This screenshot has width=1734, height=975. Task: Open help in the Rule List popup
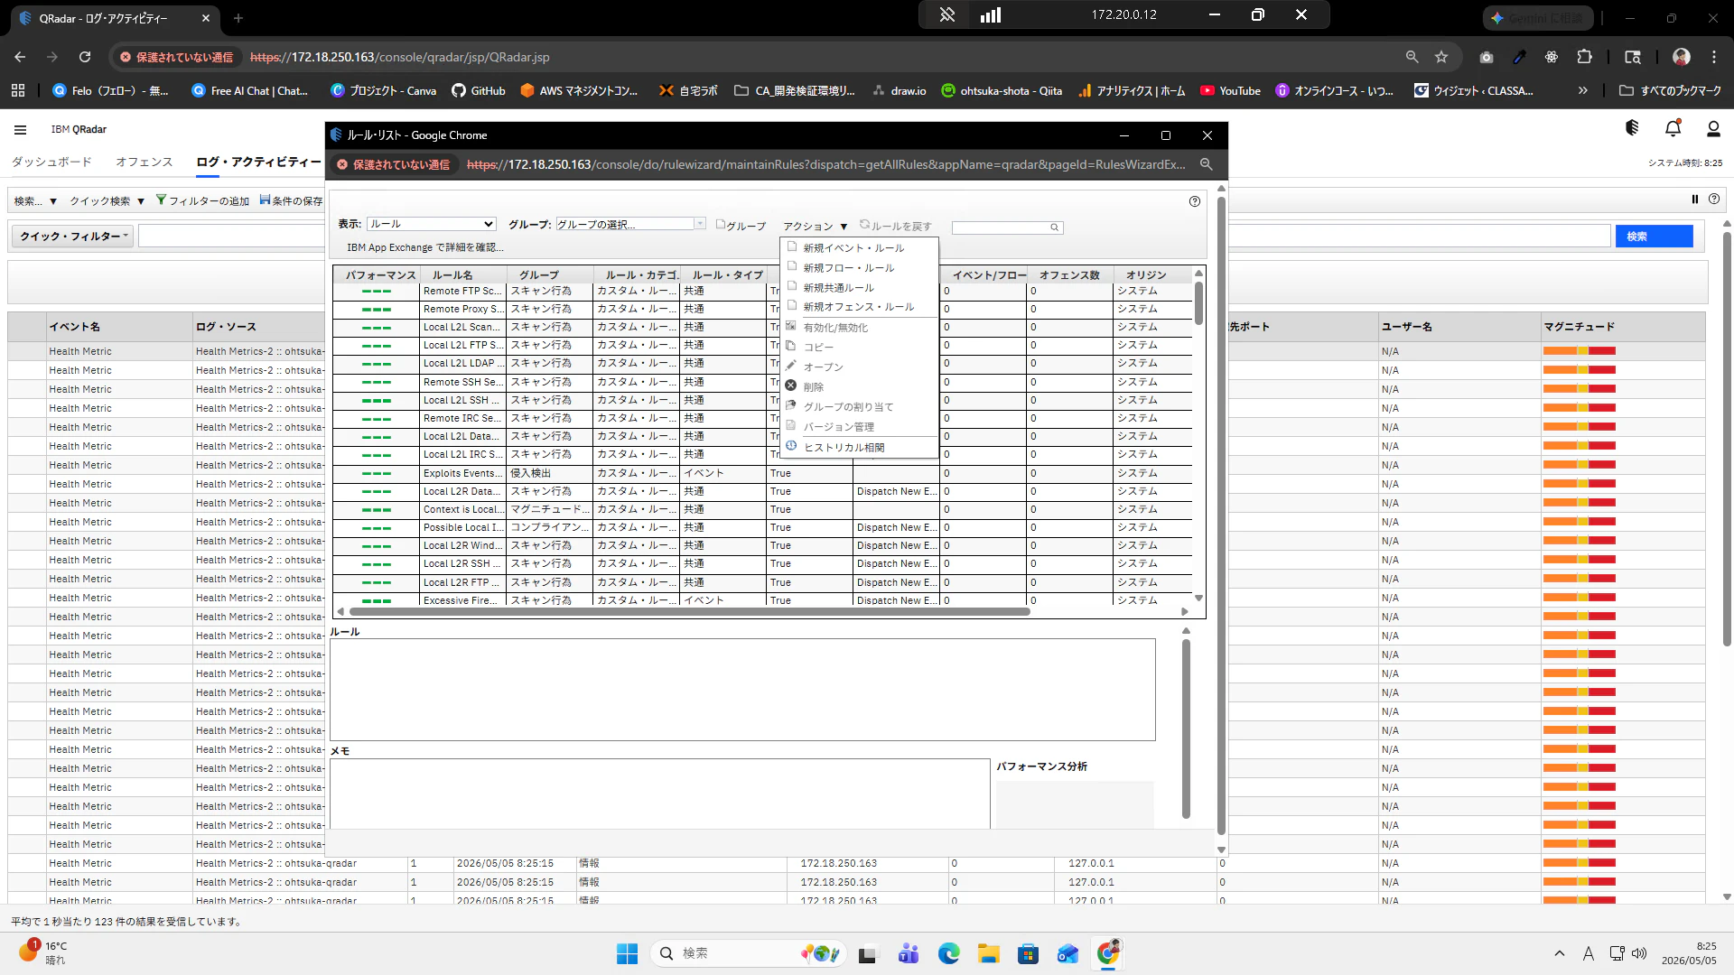(x=1195, y=201)
